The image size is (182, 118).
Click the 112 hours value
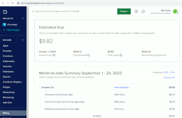pyautogui.click(x=119, y=109)
